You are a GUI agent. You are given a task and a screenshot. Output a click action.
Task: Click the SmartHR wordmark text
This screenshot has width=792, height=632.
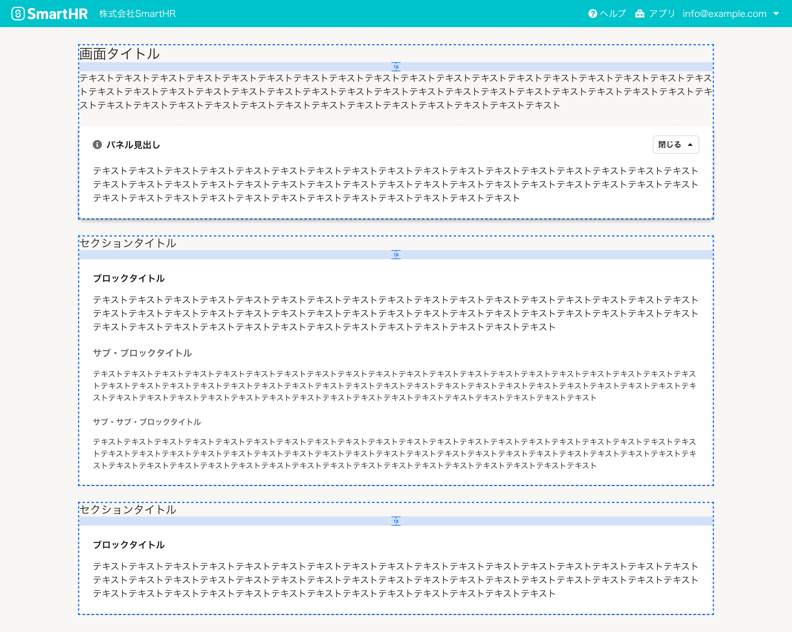57,14
